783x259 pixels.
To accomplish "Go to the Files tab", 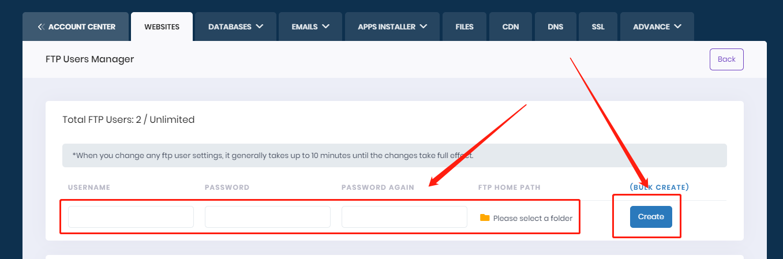I will [464, 27].
